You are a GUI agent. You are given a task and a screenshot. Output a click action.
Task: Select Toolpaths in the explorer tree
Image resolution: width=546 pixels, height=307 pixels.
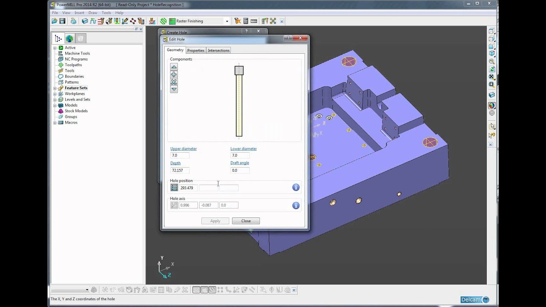73,65
